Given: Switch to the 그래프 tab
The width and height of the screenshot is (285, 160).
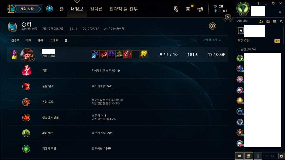Looking at the screenshot, I should [x=54, y=40].
